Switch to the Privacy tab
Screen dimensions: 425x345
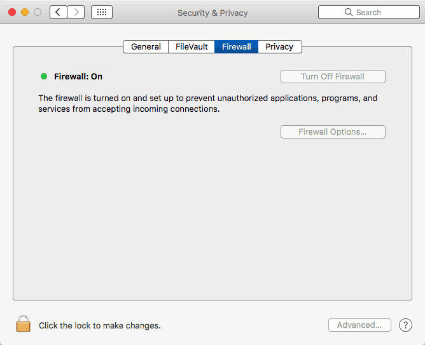[279, 46]
